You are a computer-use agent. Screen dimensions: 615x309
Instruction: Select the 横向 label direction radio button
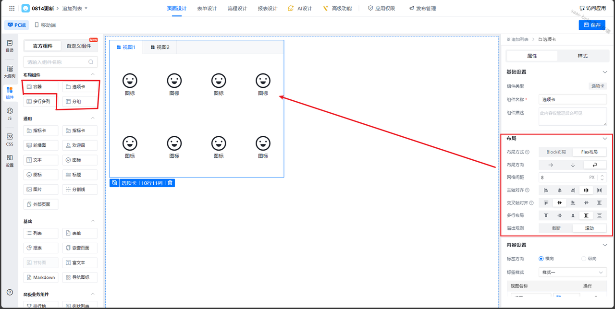tap(541, 259)
